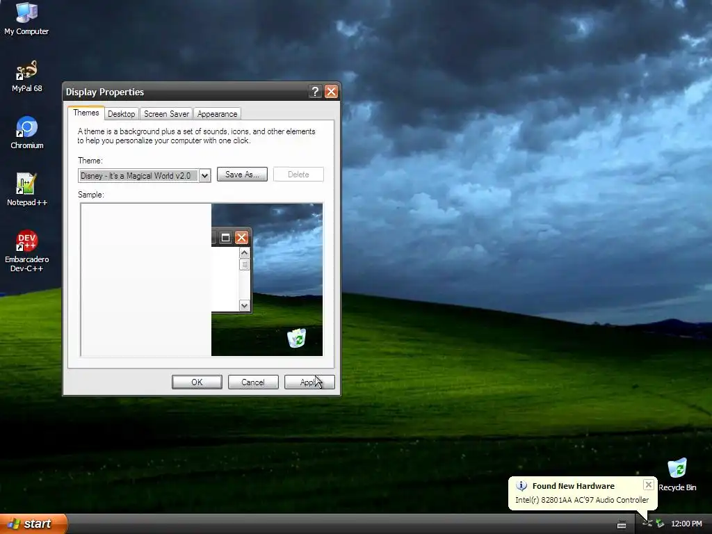Screen dimensions: 712x534
Task: Expand the Theme dropdown arrow
Action: (x=205, y=176)
